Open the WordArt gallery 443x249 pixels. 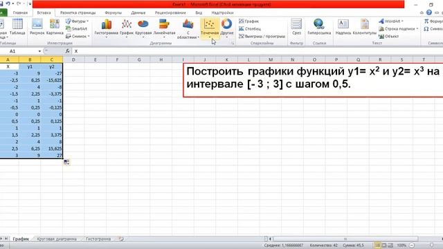390,21
